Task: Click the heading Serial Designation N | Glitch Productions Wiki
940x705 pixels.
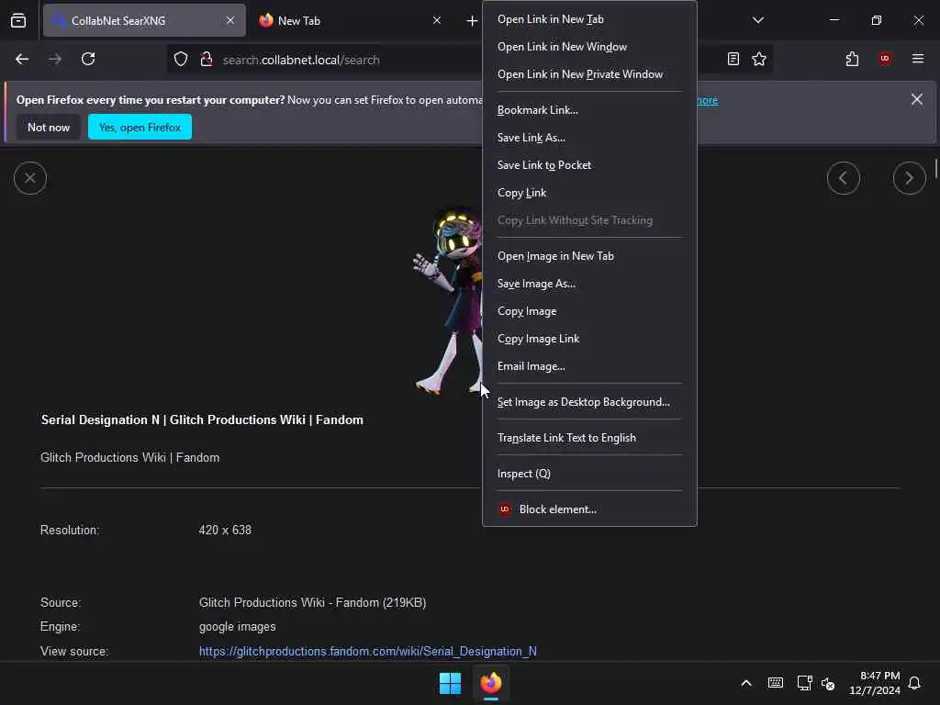Action: (x=202, y=420)
